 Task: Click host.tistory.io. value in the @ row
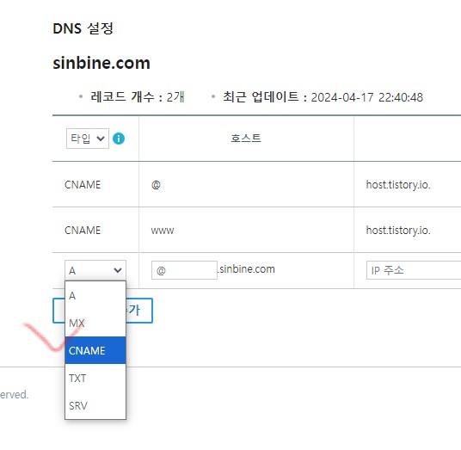(x=398, y=185)
